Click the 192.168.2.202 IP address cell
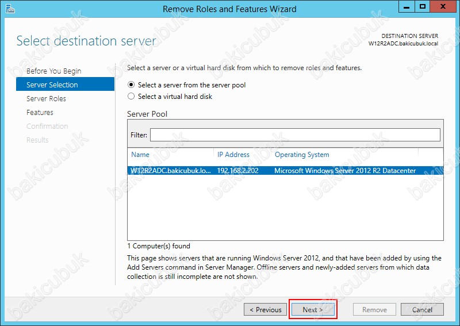This screenshot has height=326, width=460. click(237, 171)
